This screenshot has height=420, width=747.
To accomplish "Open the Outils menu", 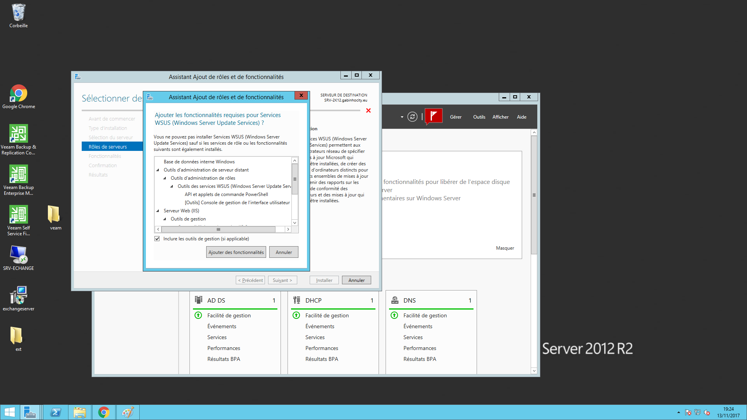I will tap(479, 117).
